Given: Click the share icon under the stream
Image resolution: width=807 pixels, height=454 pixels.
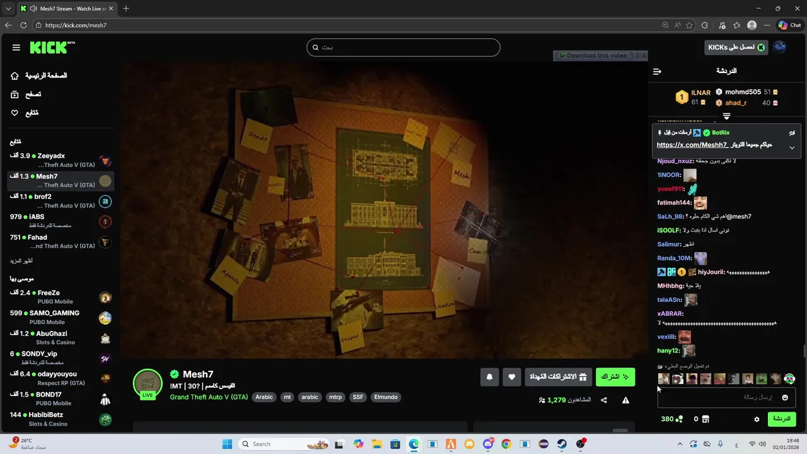Looking at the screenshot, I should pyautogui.click(x=604, y=400).
